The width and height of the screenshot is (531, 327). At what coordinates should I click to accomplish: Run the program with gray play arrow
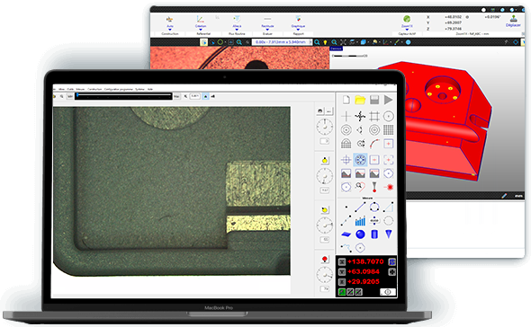(x=389, y=100)
